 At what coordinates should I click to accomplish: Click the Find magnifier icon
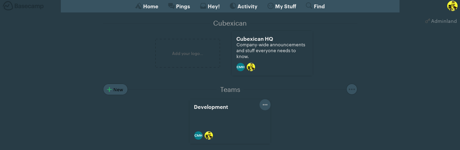point(309,6)
